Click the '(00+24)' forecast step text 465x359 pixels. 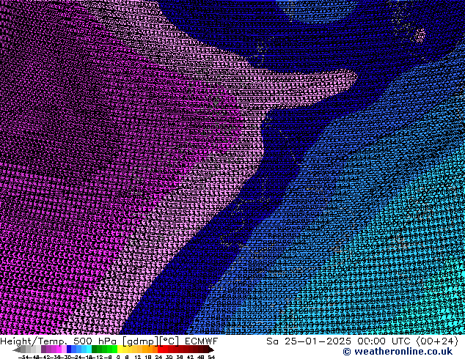438,341
